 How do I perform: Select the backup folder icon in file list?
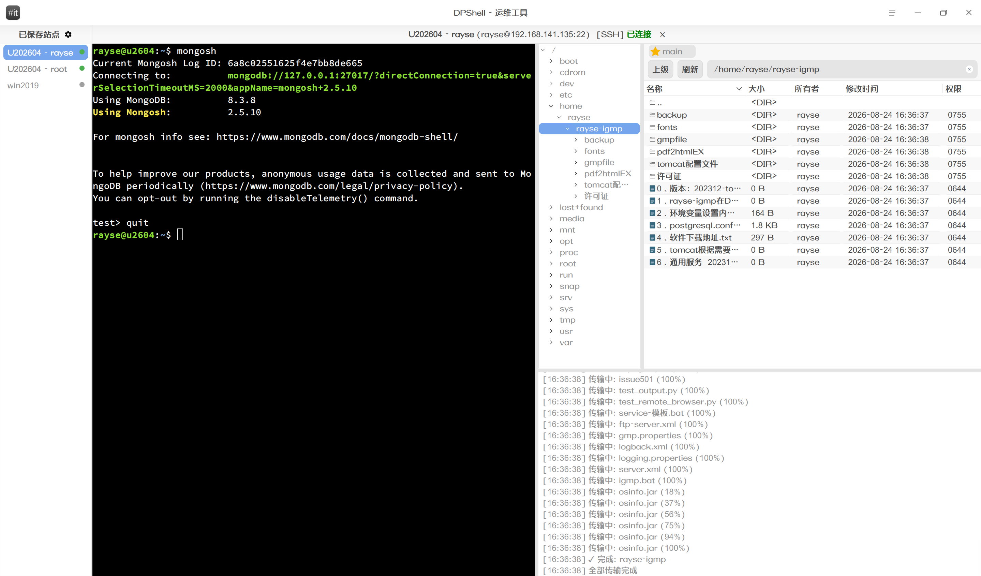(652, 115)
